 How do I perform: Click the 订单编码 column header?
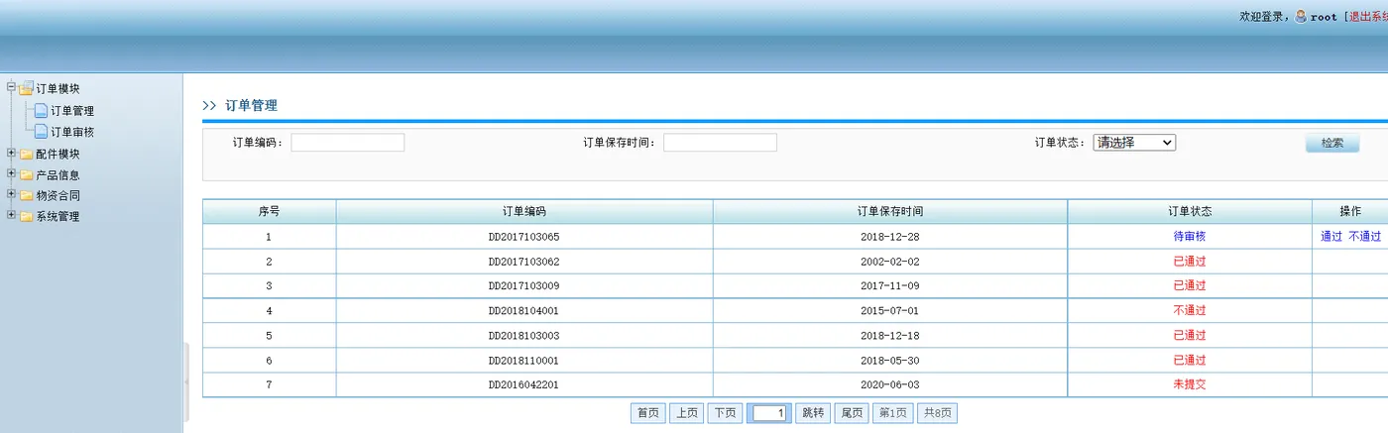coord(524,212)
